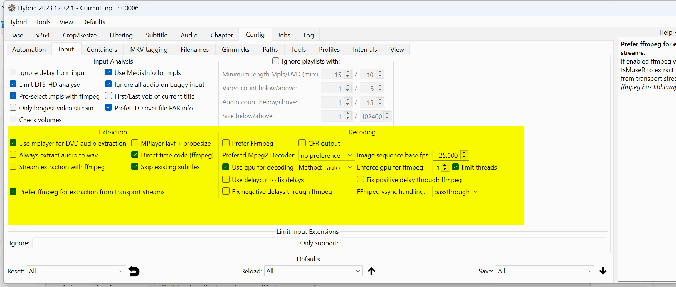Switch to the Jobs tab
676x287 pixels.
click(284, 35)
